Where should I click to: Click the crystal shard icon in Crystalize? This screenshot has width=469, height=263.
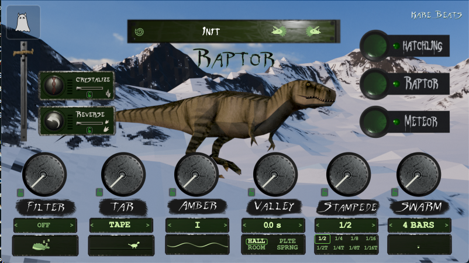108,94
